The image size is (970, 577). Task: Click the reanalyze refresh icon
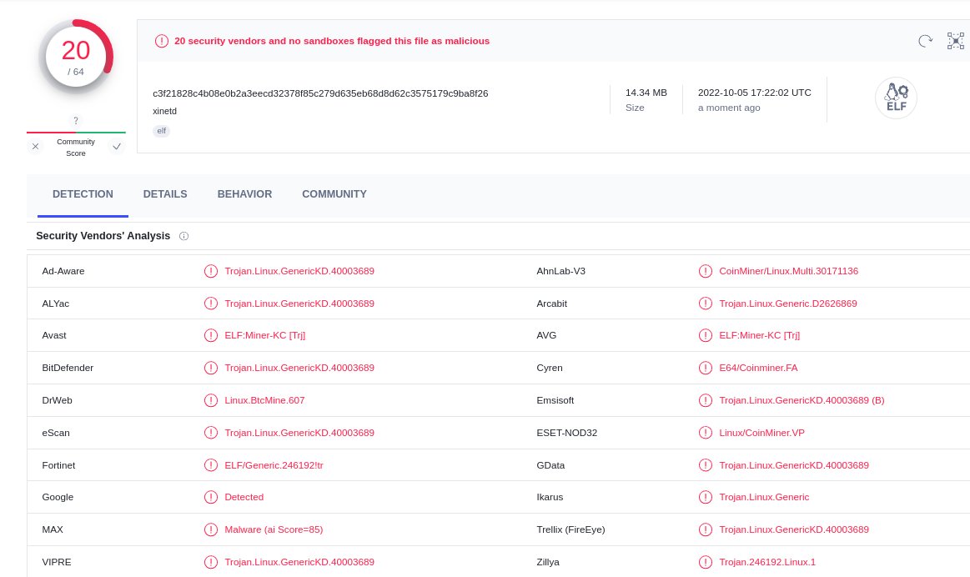[925, 41]
